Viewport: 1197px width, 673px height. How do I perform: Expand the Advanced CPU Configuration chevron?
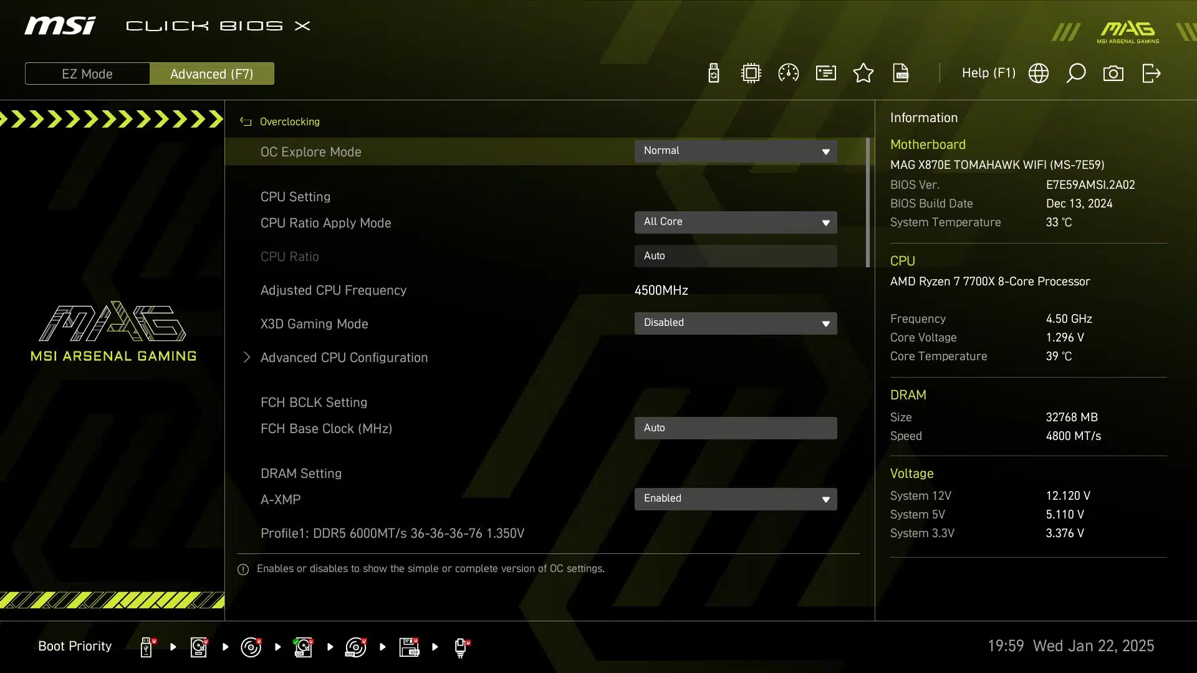(x=247, y=357)
